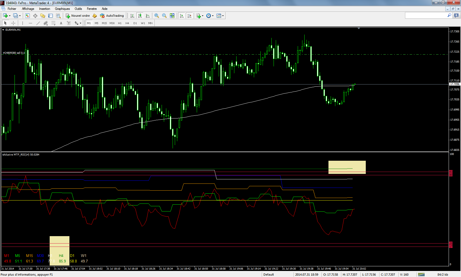Open the Outils menu

click(78, 9)
